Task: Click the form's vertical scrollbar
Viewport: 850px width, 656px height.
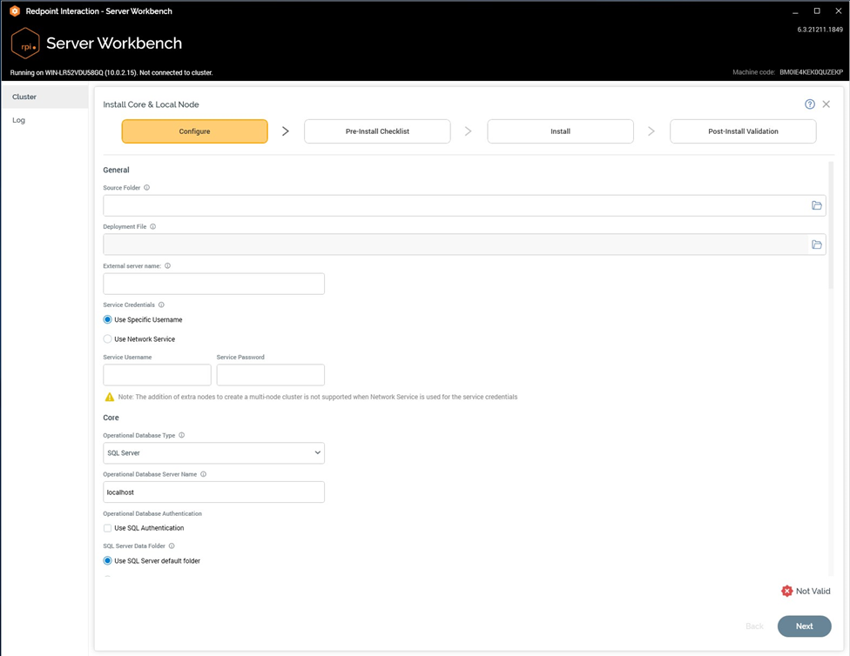Action: point(830,226)
